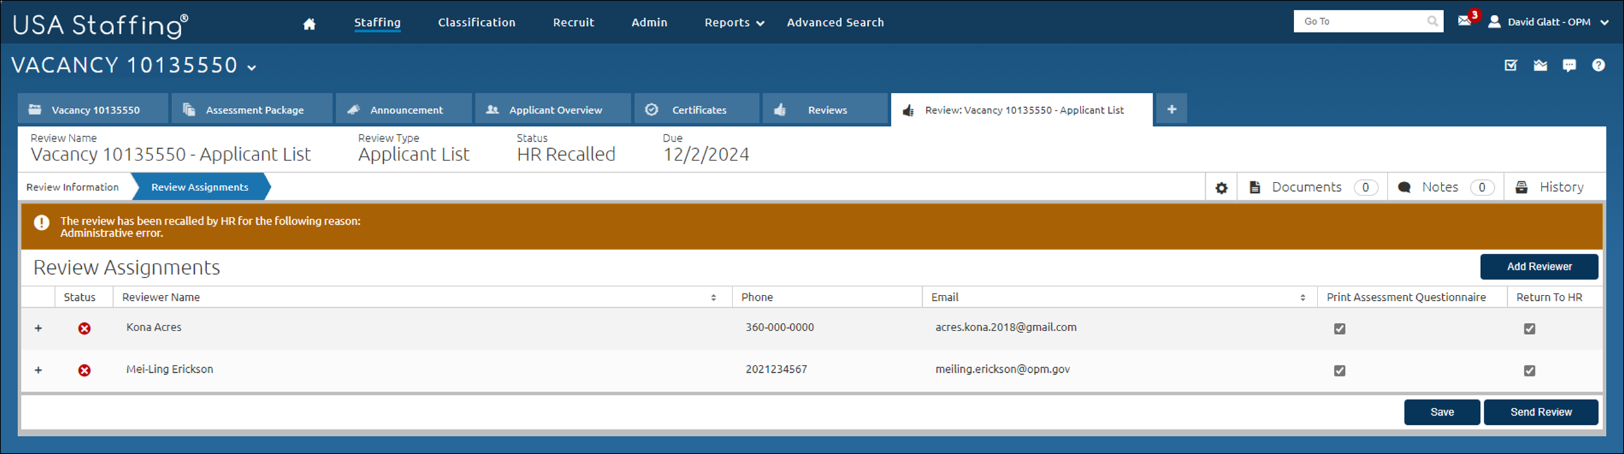1624x454 pixels.
Task: Click the Kona Acres reviewer name
Action: coord(154,327)
